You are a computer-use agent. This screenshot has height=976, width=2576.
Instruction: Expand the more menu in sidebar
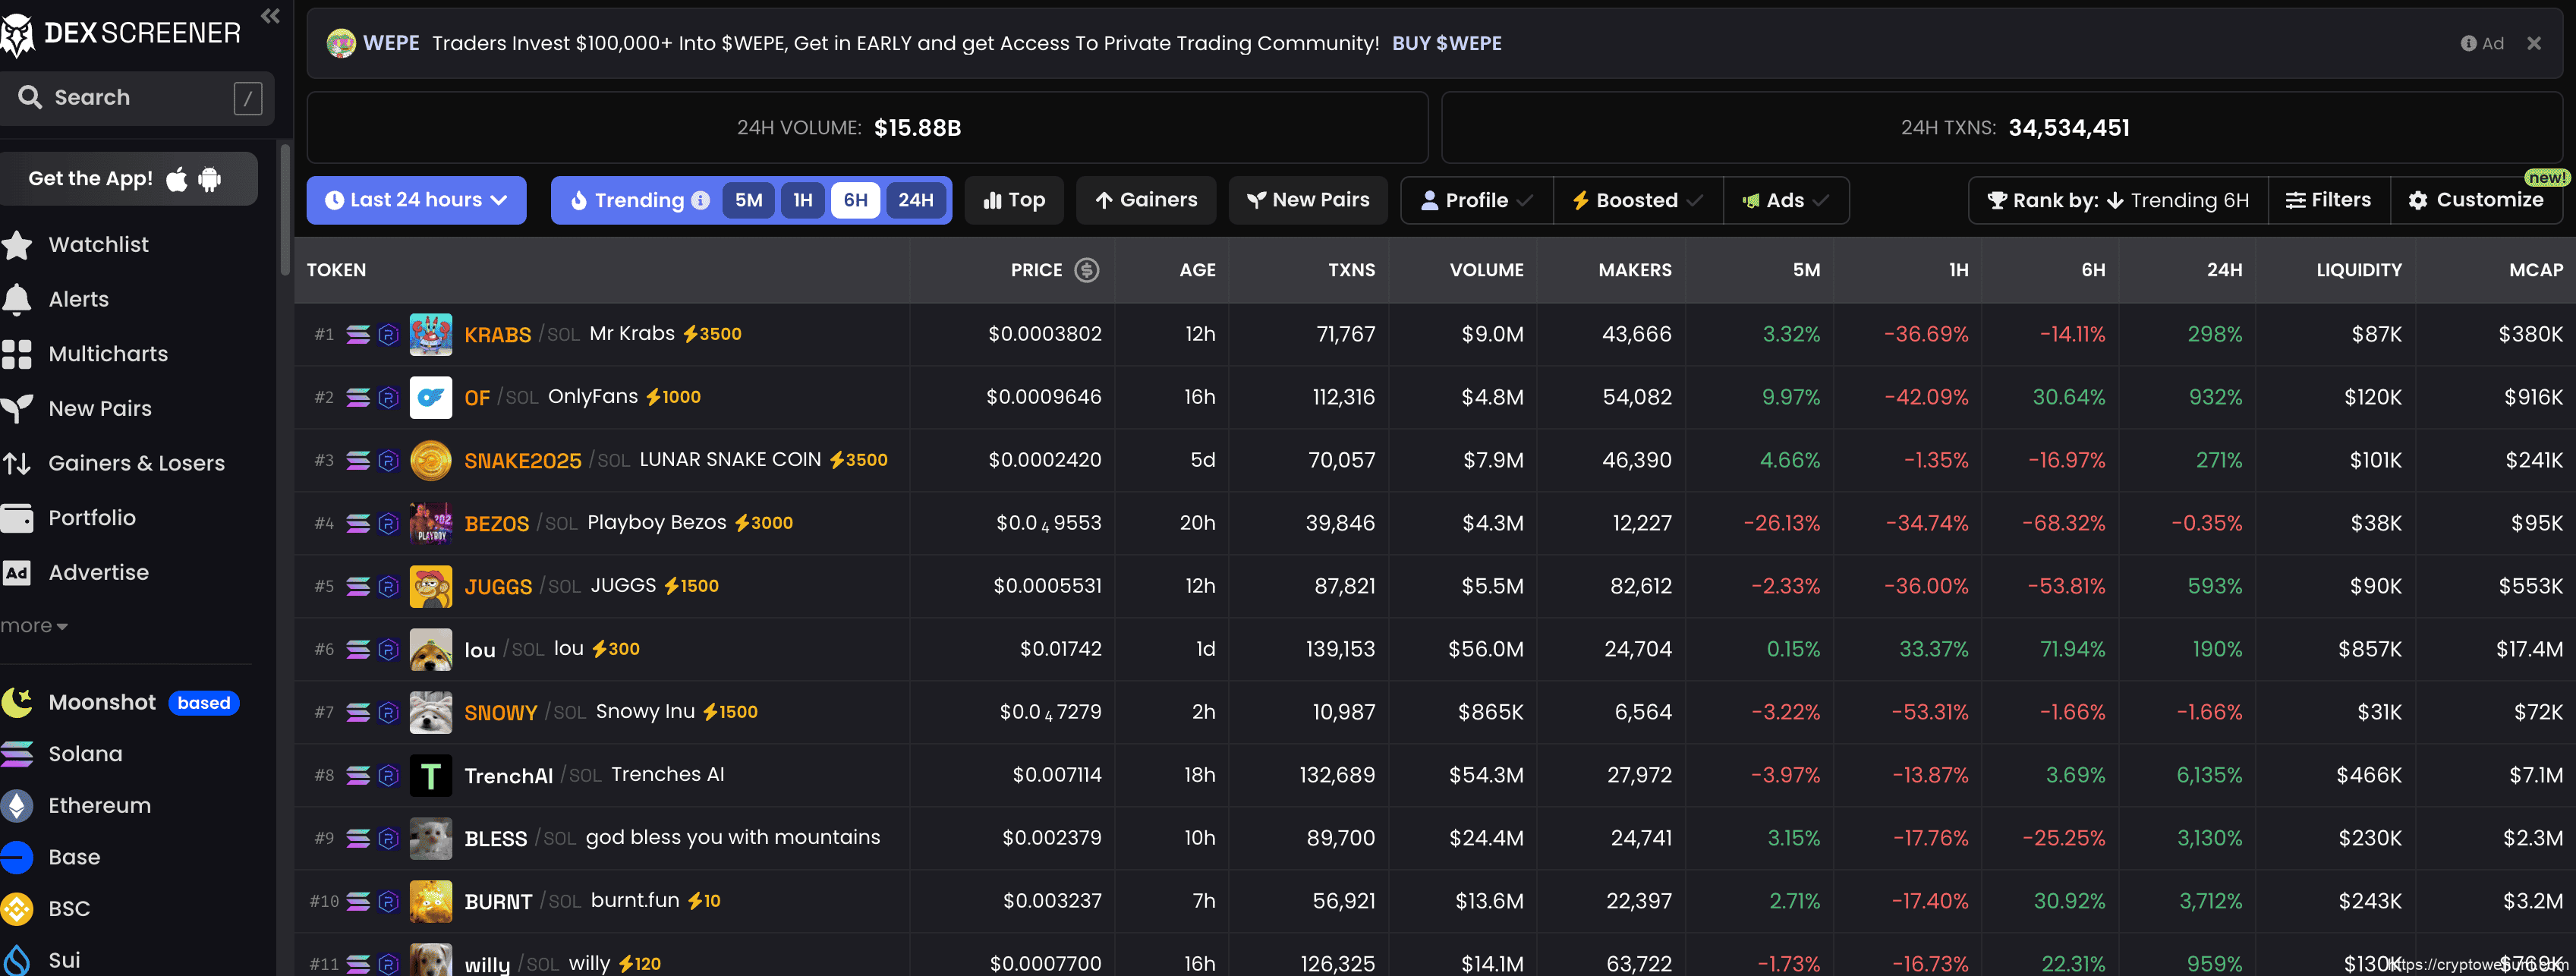pyautogui.click(x=34, y=626)
